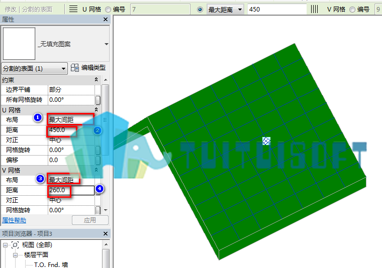Select the U grid Number (编号) radio button
The width and height of the screenshot is (382, 268).
click(108, 10)
